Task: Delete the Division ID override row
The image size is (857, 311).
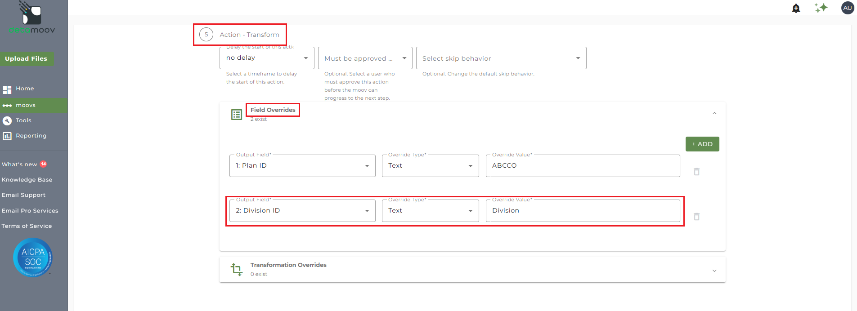Action: [x=696, y=217]
